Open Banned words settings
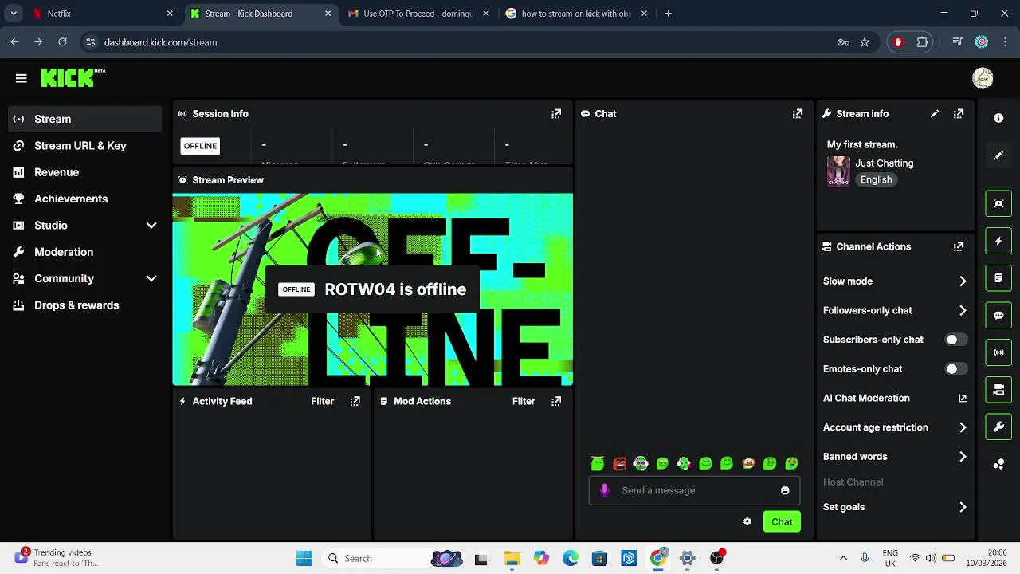The image size is (1020, 574). [x=896, y=457]
